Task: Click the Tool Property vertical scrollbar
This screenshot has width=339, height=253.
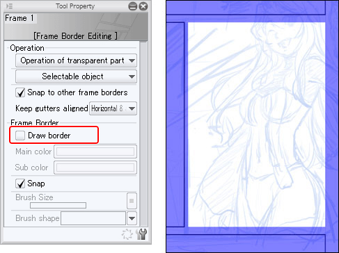Action: coord(144,134)
